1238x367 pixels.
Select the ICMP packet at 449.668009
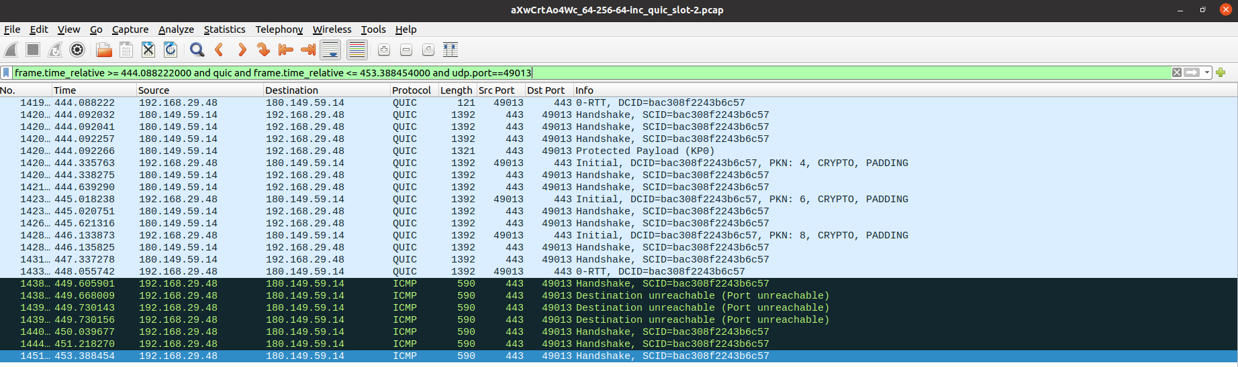(618, 296)
